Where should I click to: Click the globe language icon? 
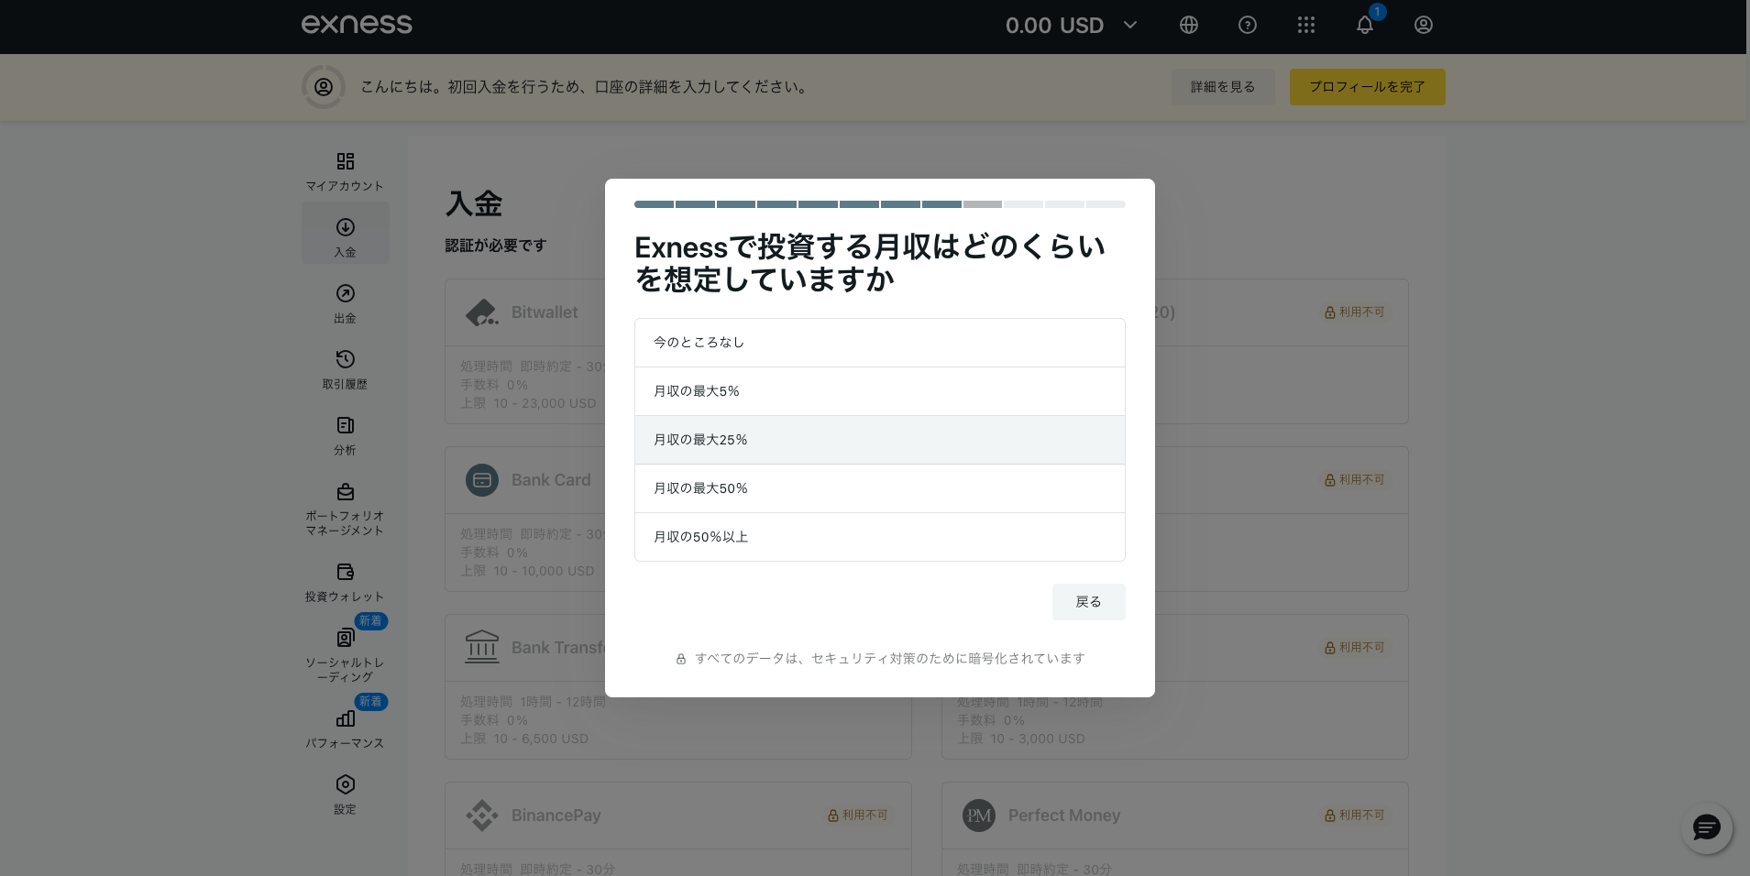1188,26
